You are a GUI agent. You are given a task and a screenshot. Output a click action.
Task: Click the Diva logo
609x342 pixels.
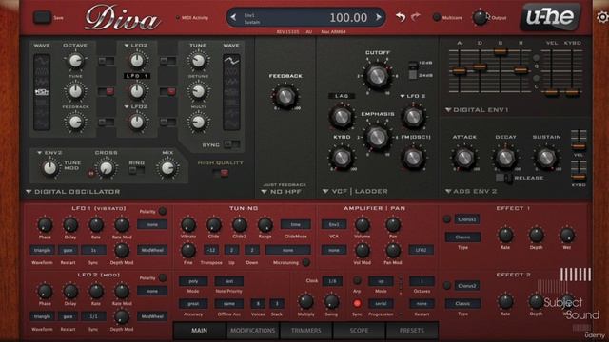tap(123, 17)
